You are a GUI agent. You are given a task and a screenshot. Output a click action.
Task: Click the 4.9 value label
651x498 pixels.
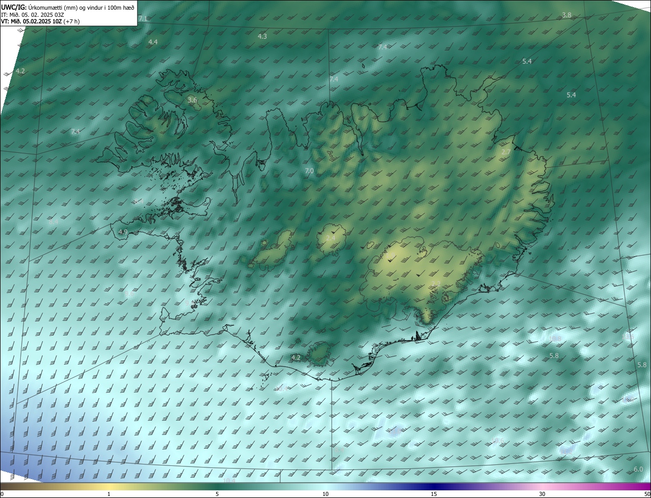[123, 232]
